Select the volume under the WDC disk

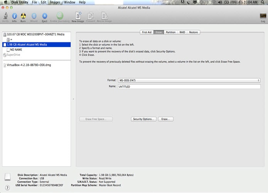click(x=36, y=39)
